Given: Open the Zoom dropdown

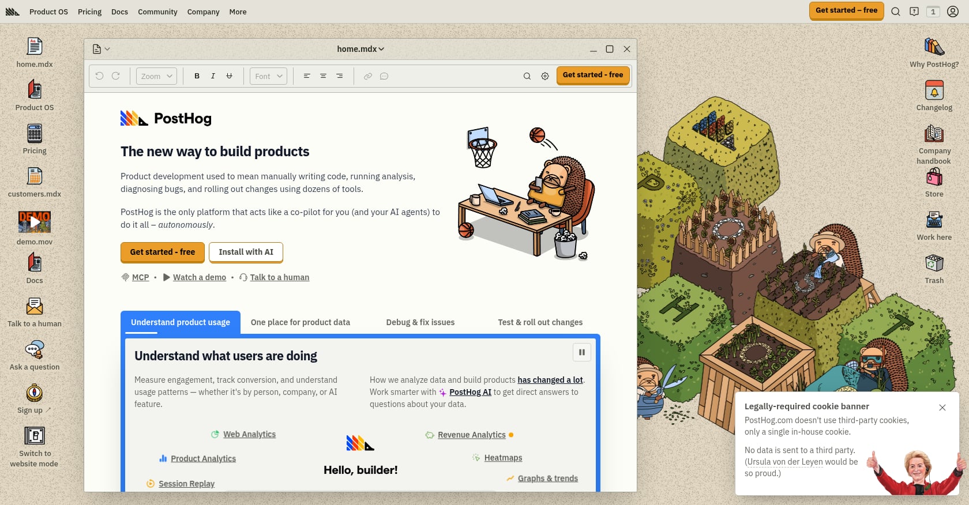Looking at the screenshot, I should click(156, 76).
